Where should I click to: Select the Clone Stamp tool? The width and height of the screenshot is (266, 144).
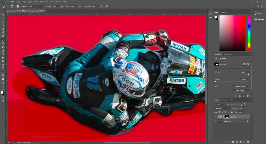click(3, 43)
